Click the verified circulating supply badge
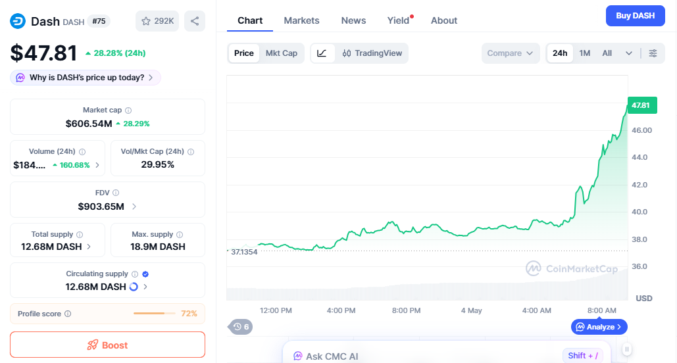The image size is (677, 363). pyautogui.click(x=145, y=274)
